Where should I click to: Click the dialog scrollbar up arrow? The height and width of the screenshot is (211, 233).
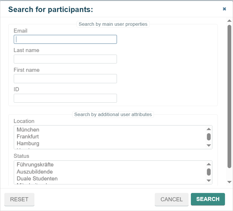[x=229, y=21]
